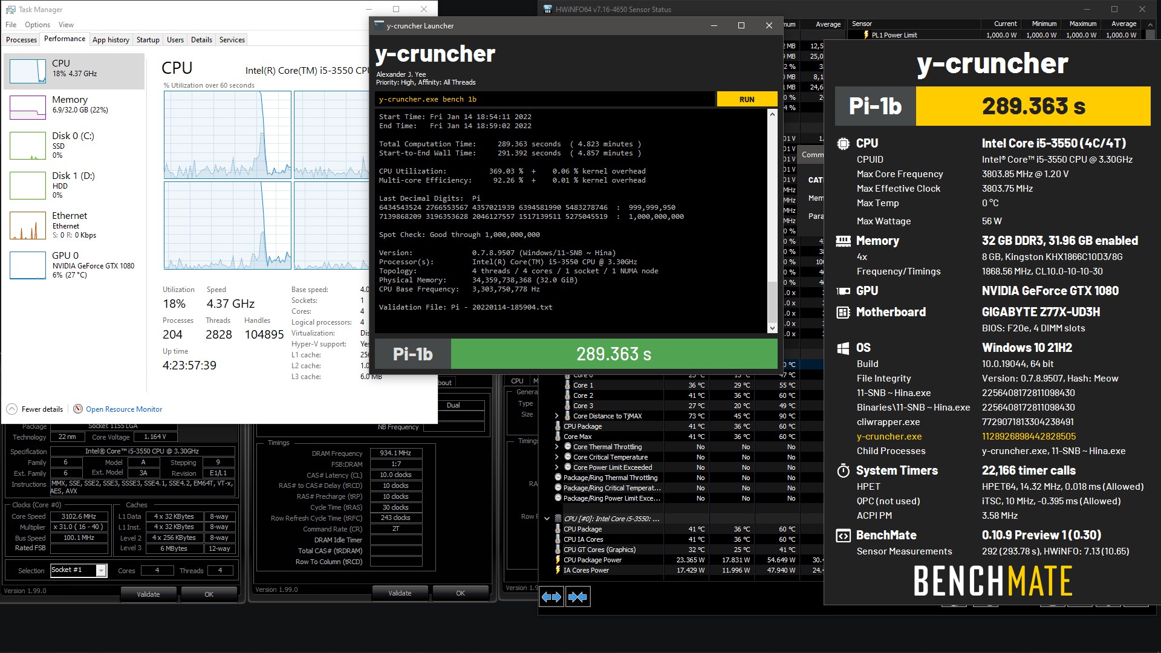
Task: Select the CPU usage thumbnail in Task Manager sidebar
Action: [28, 71]
